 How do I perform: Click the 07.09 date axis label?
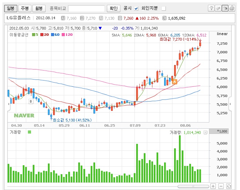click(135, 126)
